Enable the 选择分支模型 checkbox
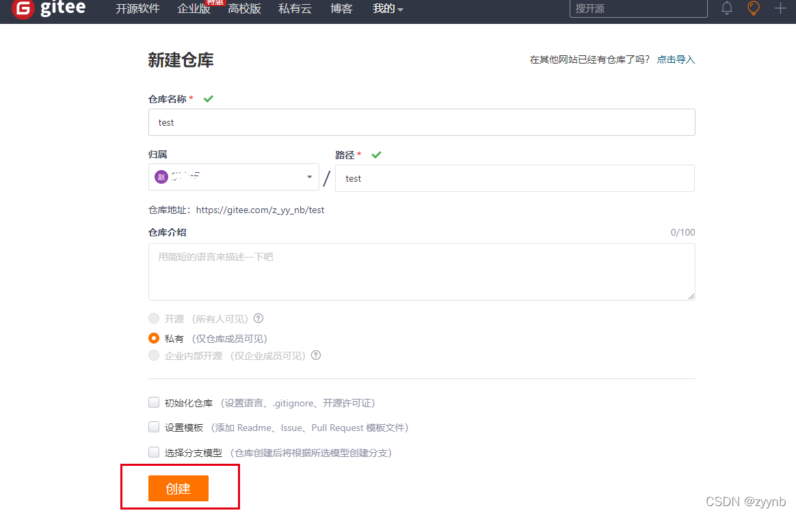The image size is (796, 515). point(154,451)
